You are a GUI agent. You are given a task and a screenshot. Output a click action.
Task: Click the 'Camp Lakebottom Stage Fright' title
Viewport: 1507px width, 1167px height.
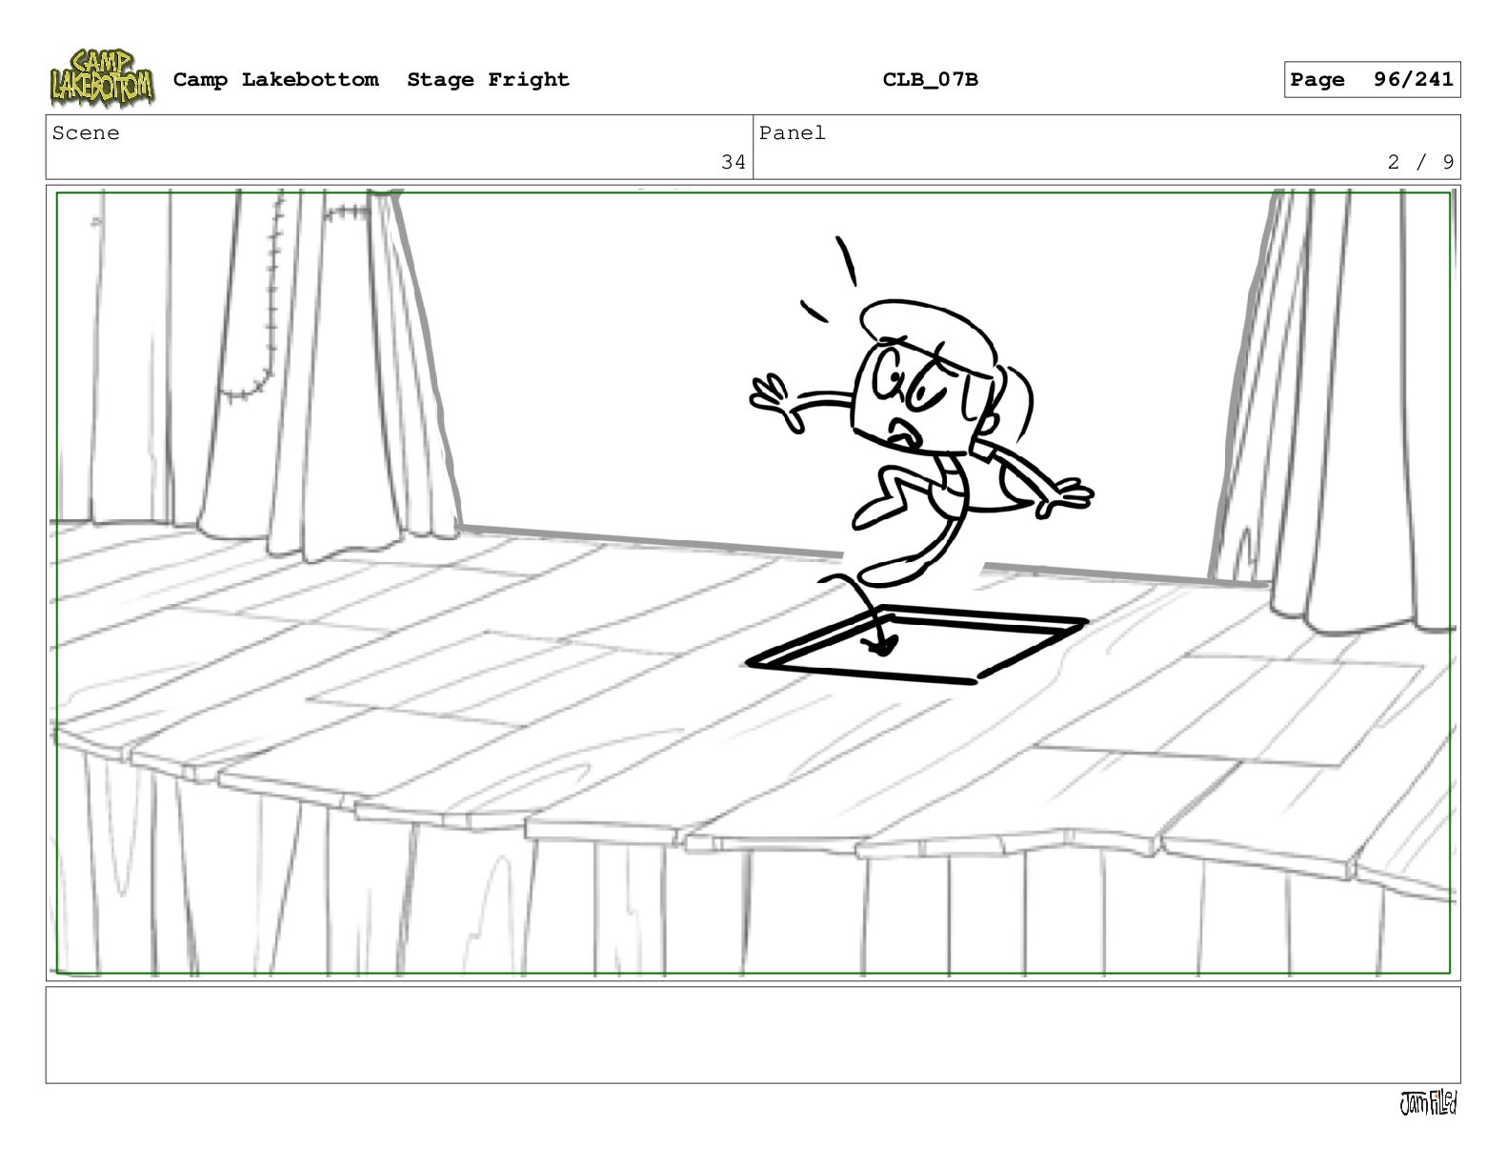pyautogui.click(x=371, y=80)
